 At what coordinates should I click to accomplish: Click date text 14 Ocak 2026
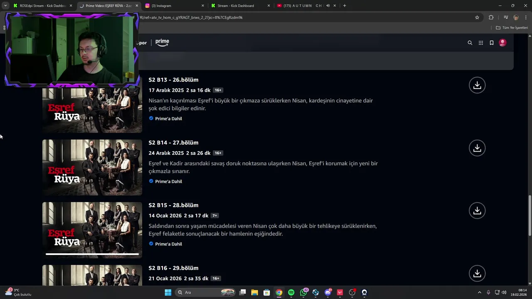point(165,216)
